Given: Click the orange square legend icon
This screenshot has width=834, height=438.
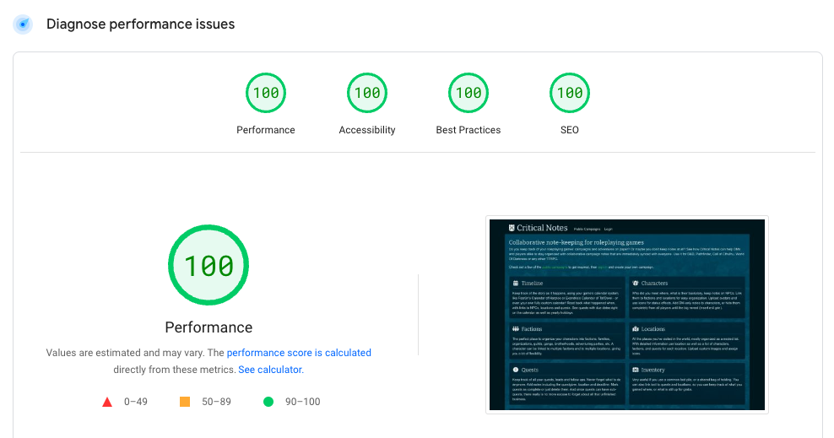Looking at the screenshot, I should coord(185,402).
